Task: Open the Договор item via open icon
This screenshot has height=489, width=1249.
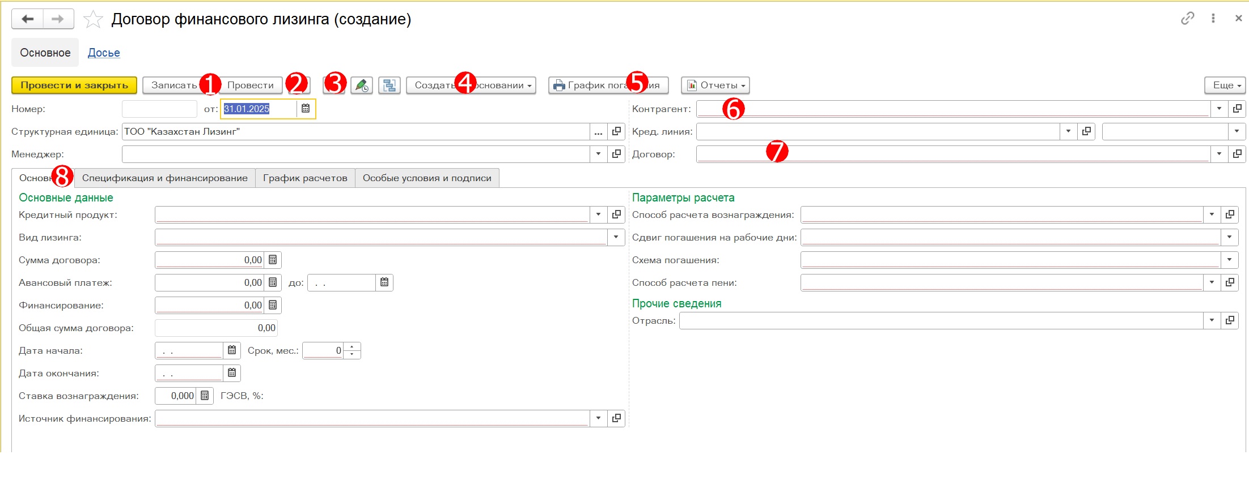Action: [x=1237, y=154]
